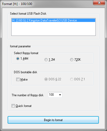Image resolution: width=107 pixels, height=131 pixels.
Task: Choose the 1.2M floppy format option
Action: coord(46,60)
